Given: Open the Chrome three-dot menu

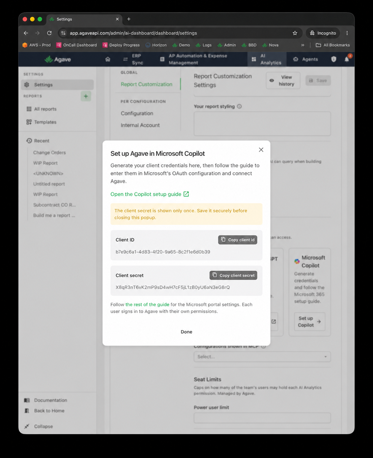Looking at the screenshot, I should pyautogui.click(x=347, y=33).
